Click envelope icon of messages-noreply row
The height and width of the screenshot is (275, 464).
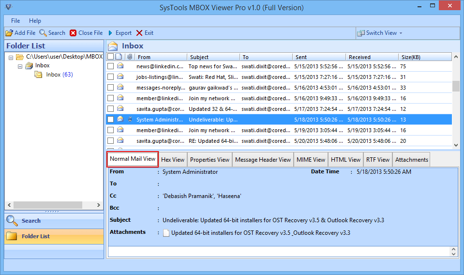point(120,87)
